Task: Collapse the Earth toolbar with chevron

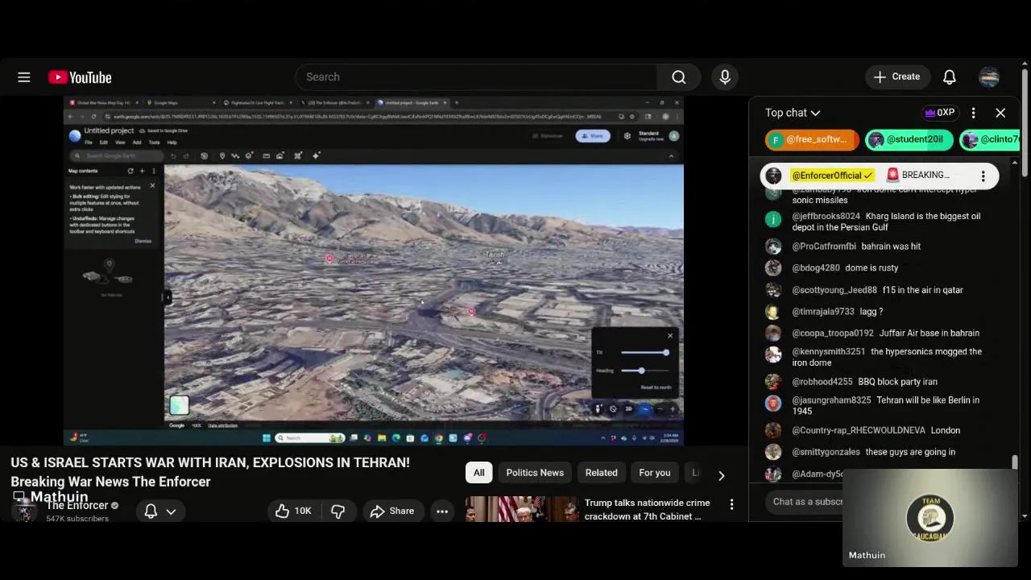Action: point(671,156)
